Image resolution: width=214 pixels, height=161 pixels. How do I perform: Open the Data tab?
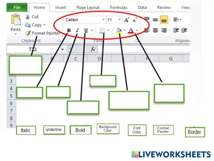142,8
